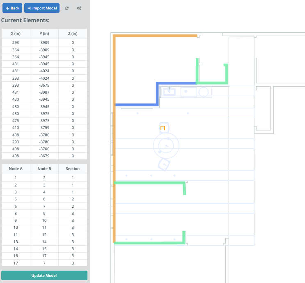Click the circular fixture right of the counter
Image resolution: width=305 pixels, height=283 pixels.
204,92
